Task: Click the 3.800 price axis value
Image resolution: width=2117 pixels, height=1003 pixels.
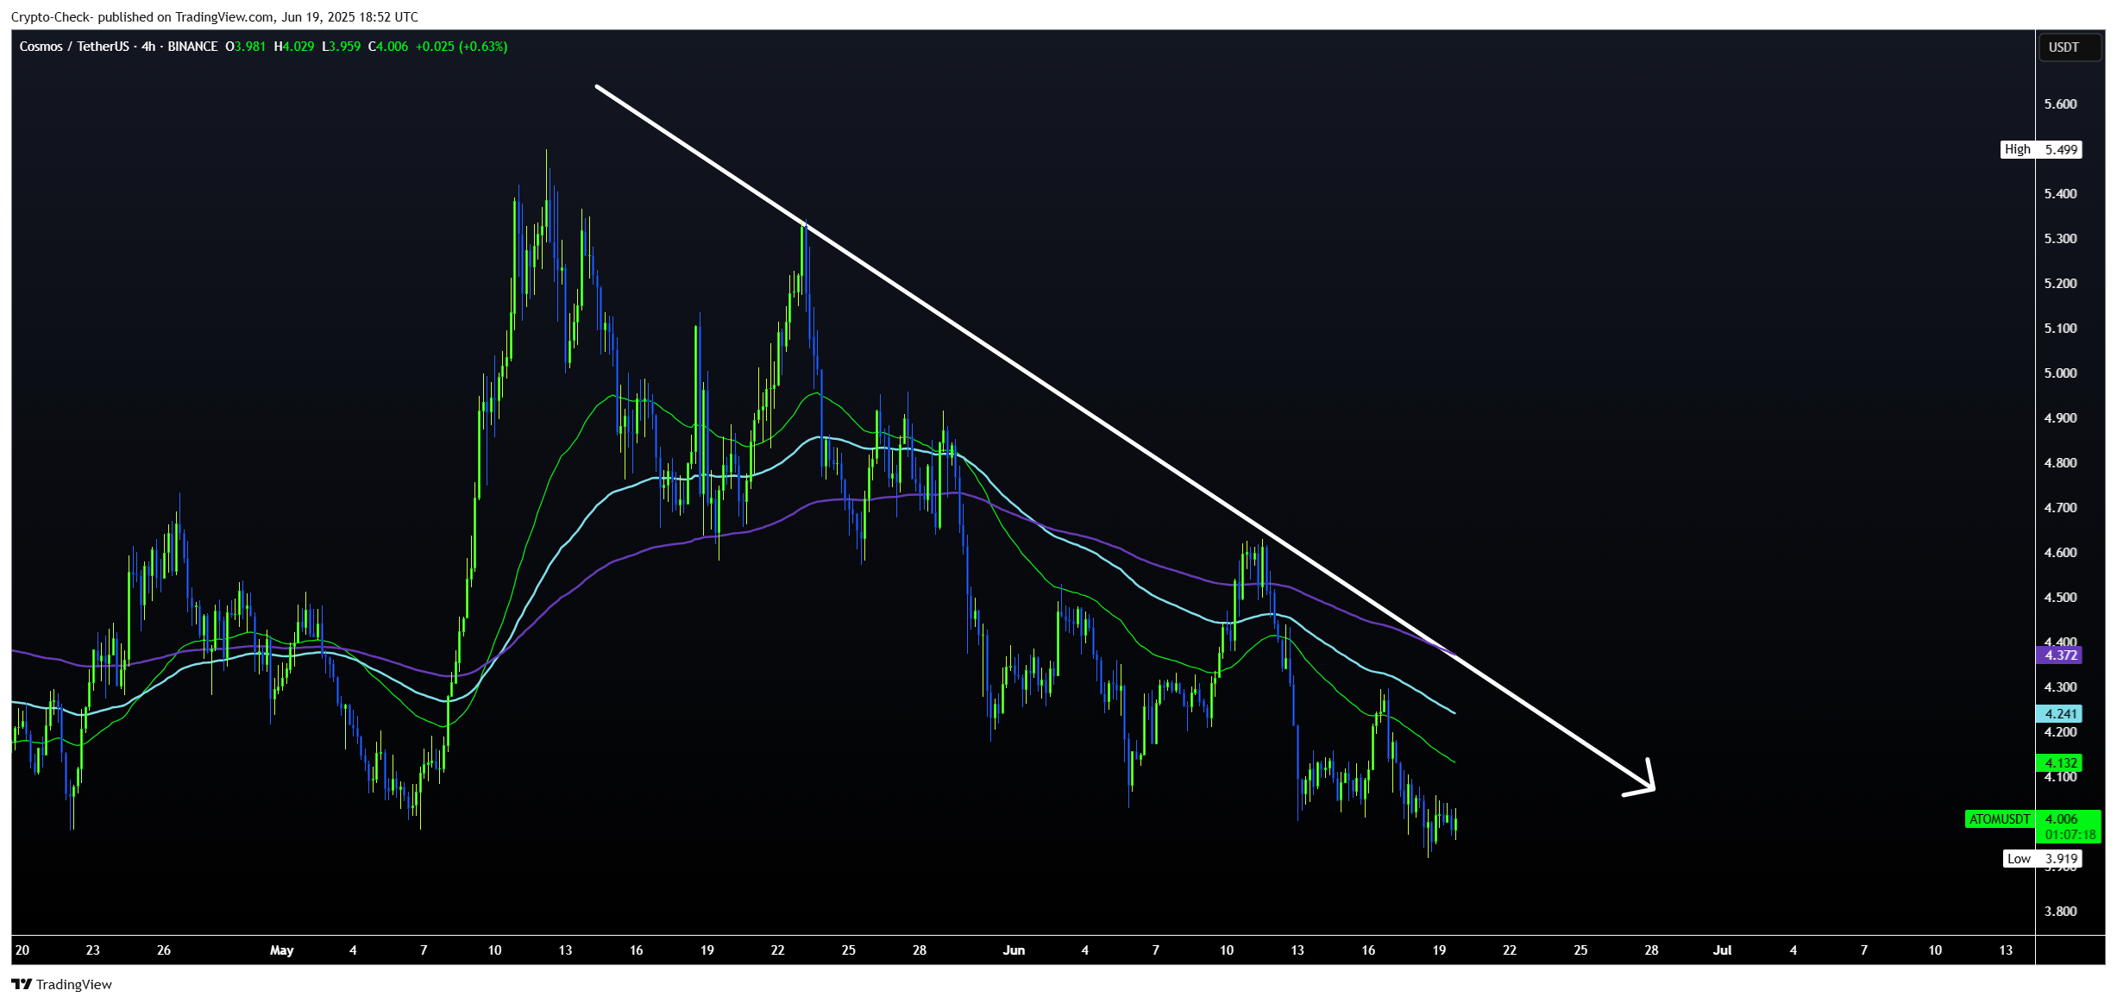Action: click(2061, 912)
